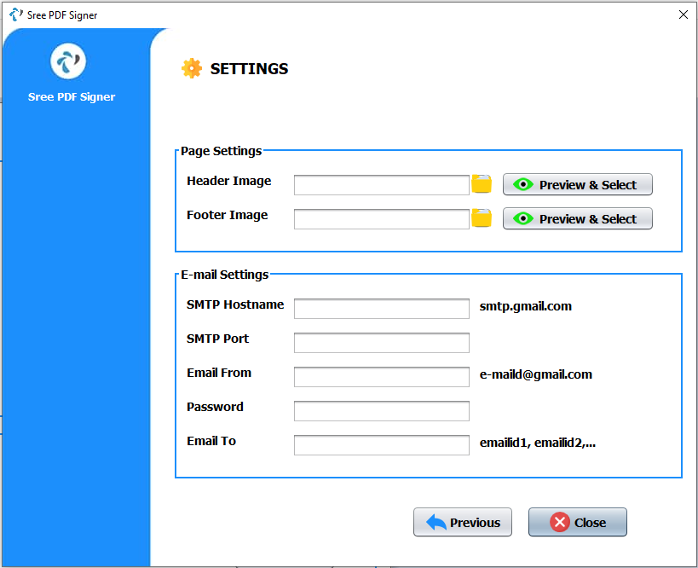Click the Sree PDF Signer sidebar logo
The width and height of the screenshot is (698, 568).
(x=67, y=61)
